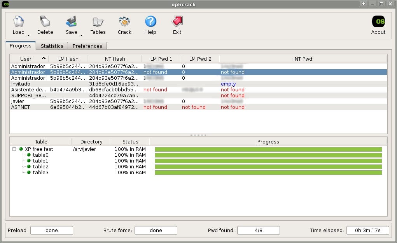Select table1 in the tables tree
The width and height of the screenshot is (397, 243).
tap(40, 161)
